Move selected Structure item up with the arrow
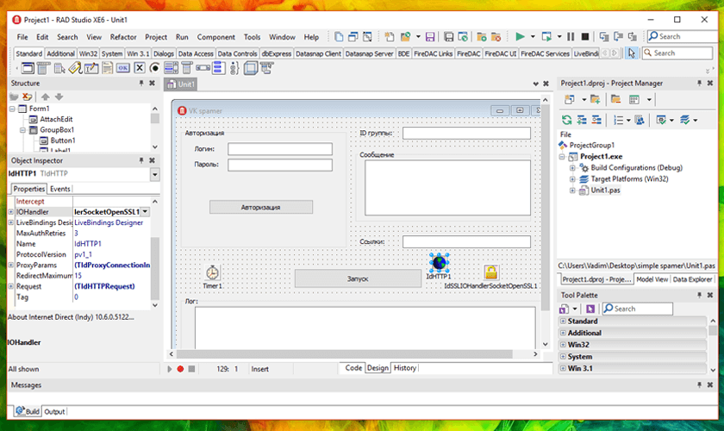This screenshot has width=724, height=431. coord(45,97)
